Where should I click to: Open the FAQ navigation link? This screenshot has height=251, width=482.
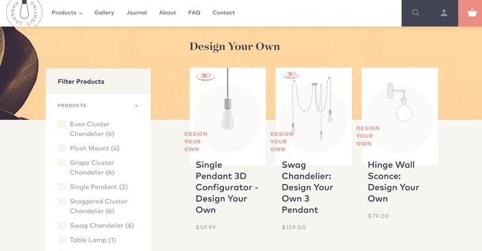tap(194, 12)
